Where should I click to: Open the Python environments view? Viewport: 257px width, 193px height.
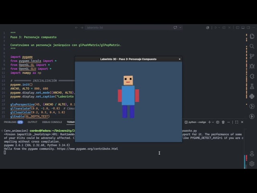(x=252, y=96)
